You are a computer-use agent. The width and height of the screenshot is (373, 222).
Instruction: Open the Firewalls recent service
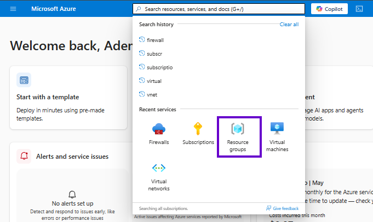pos(159,134)
